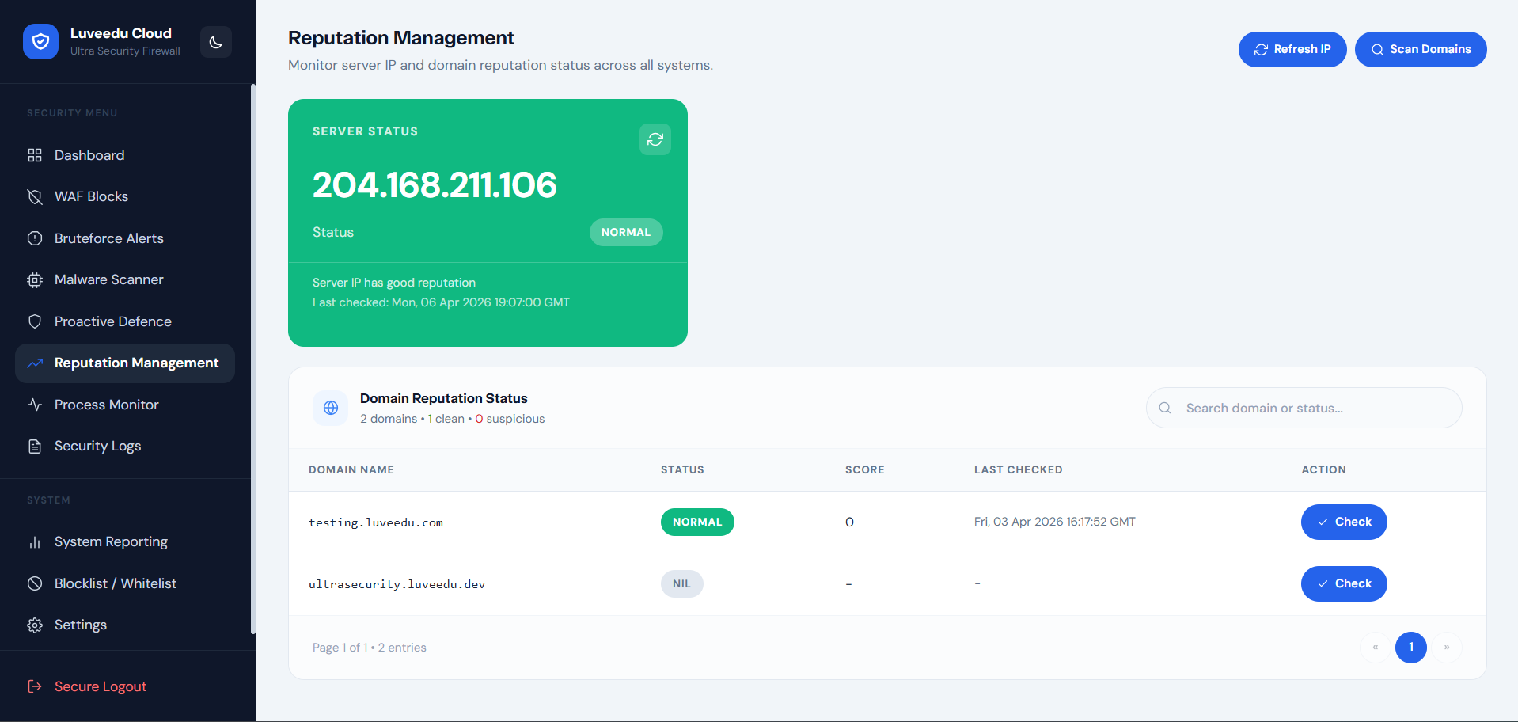
Task: Click the Scan Domains button
Action: 1421,49
